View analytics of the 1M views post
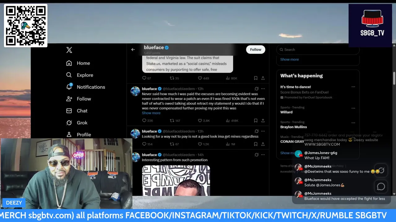The width and height of the screenshot is (396, 222). (231, 144)
